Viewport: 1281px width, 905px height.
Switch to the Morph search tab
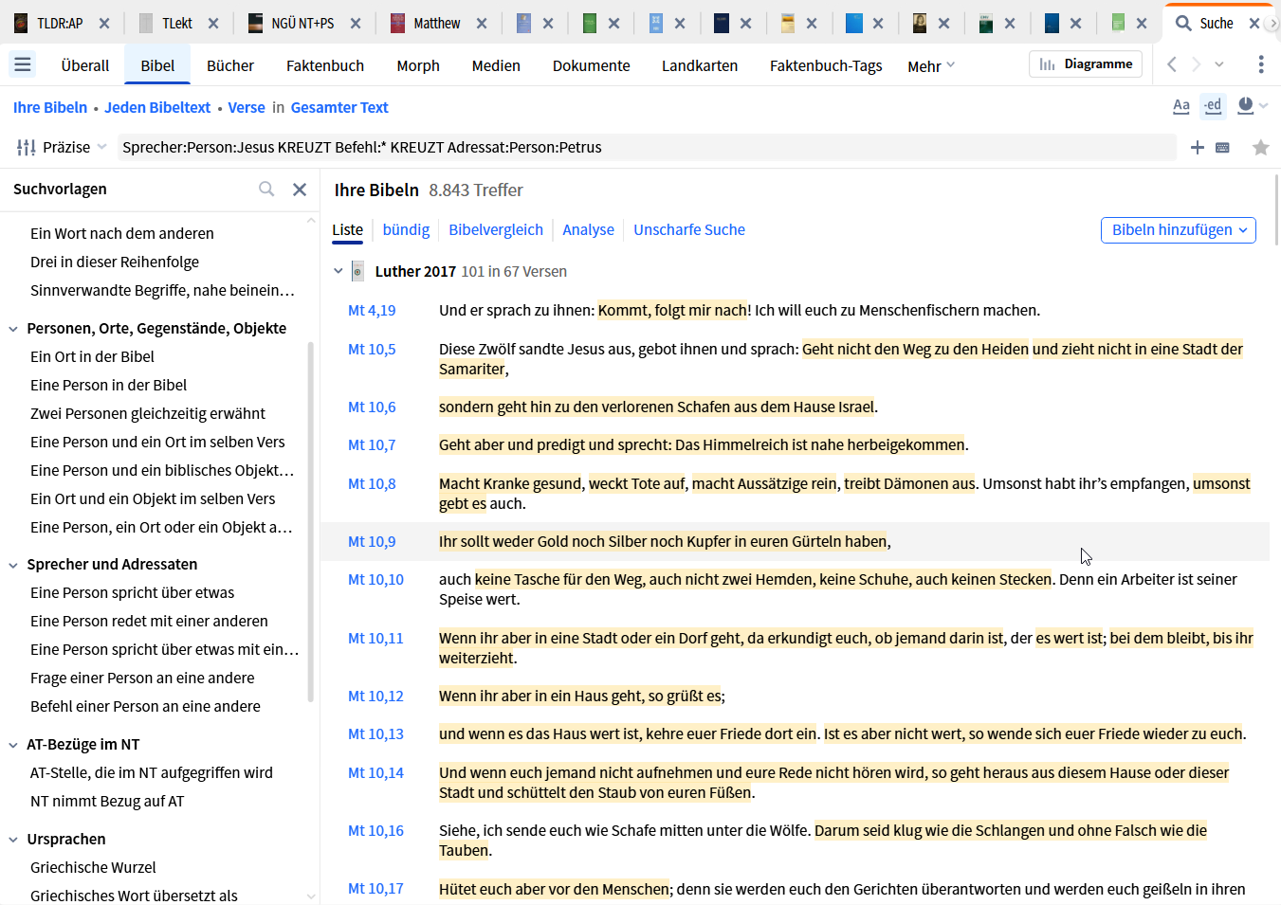pyautogui.click(x=418, y=65)
